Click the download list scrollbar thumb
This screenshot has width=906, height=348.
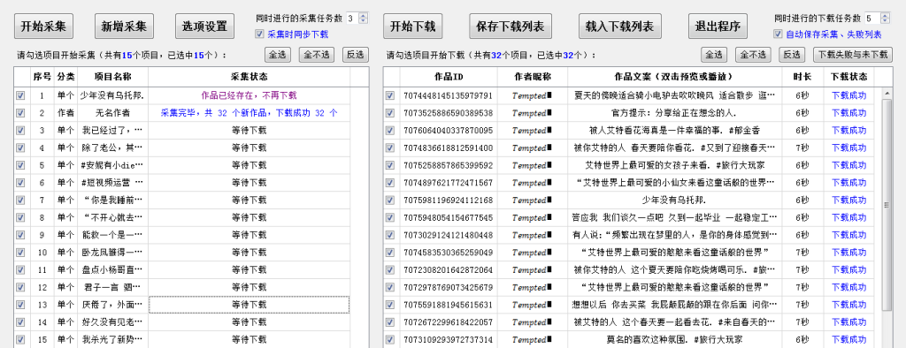tap(887, 204)
